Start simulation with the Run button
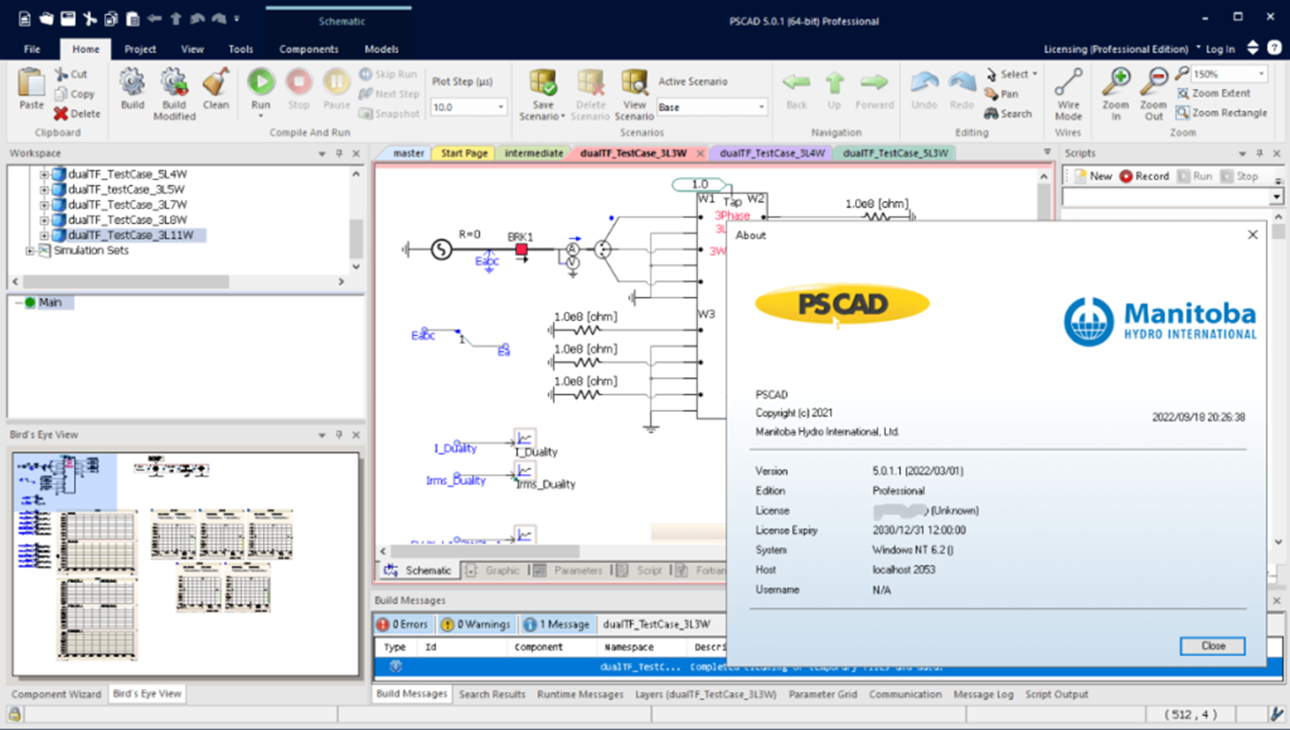This screenshot has width=1290, height=730. tap(261, 82)
